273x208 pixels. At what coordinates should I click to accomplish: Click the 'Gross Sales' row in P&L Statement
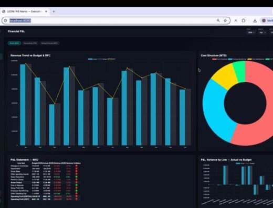46,171
